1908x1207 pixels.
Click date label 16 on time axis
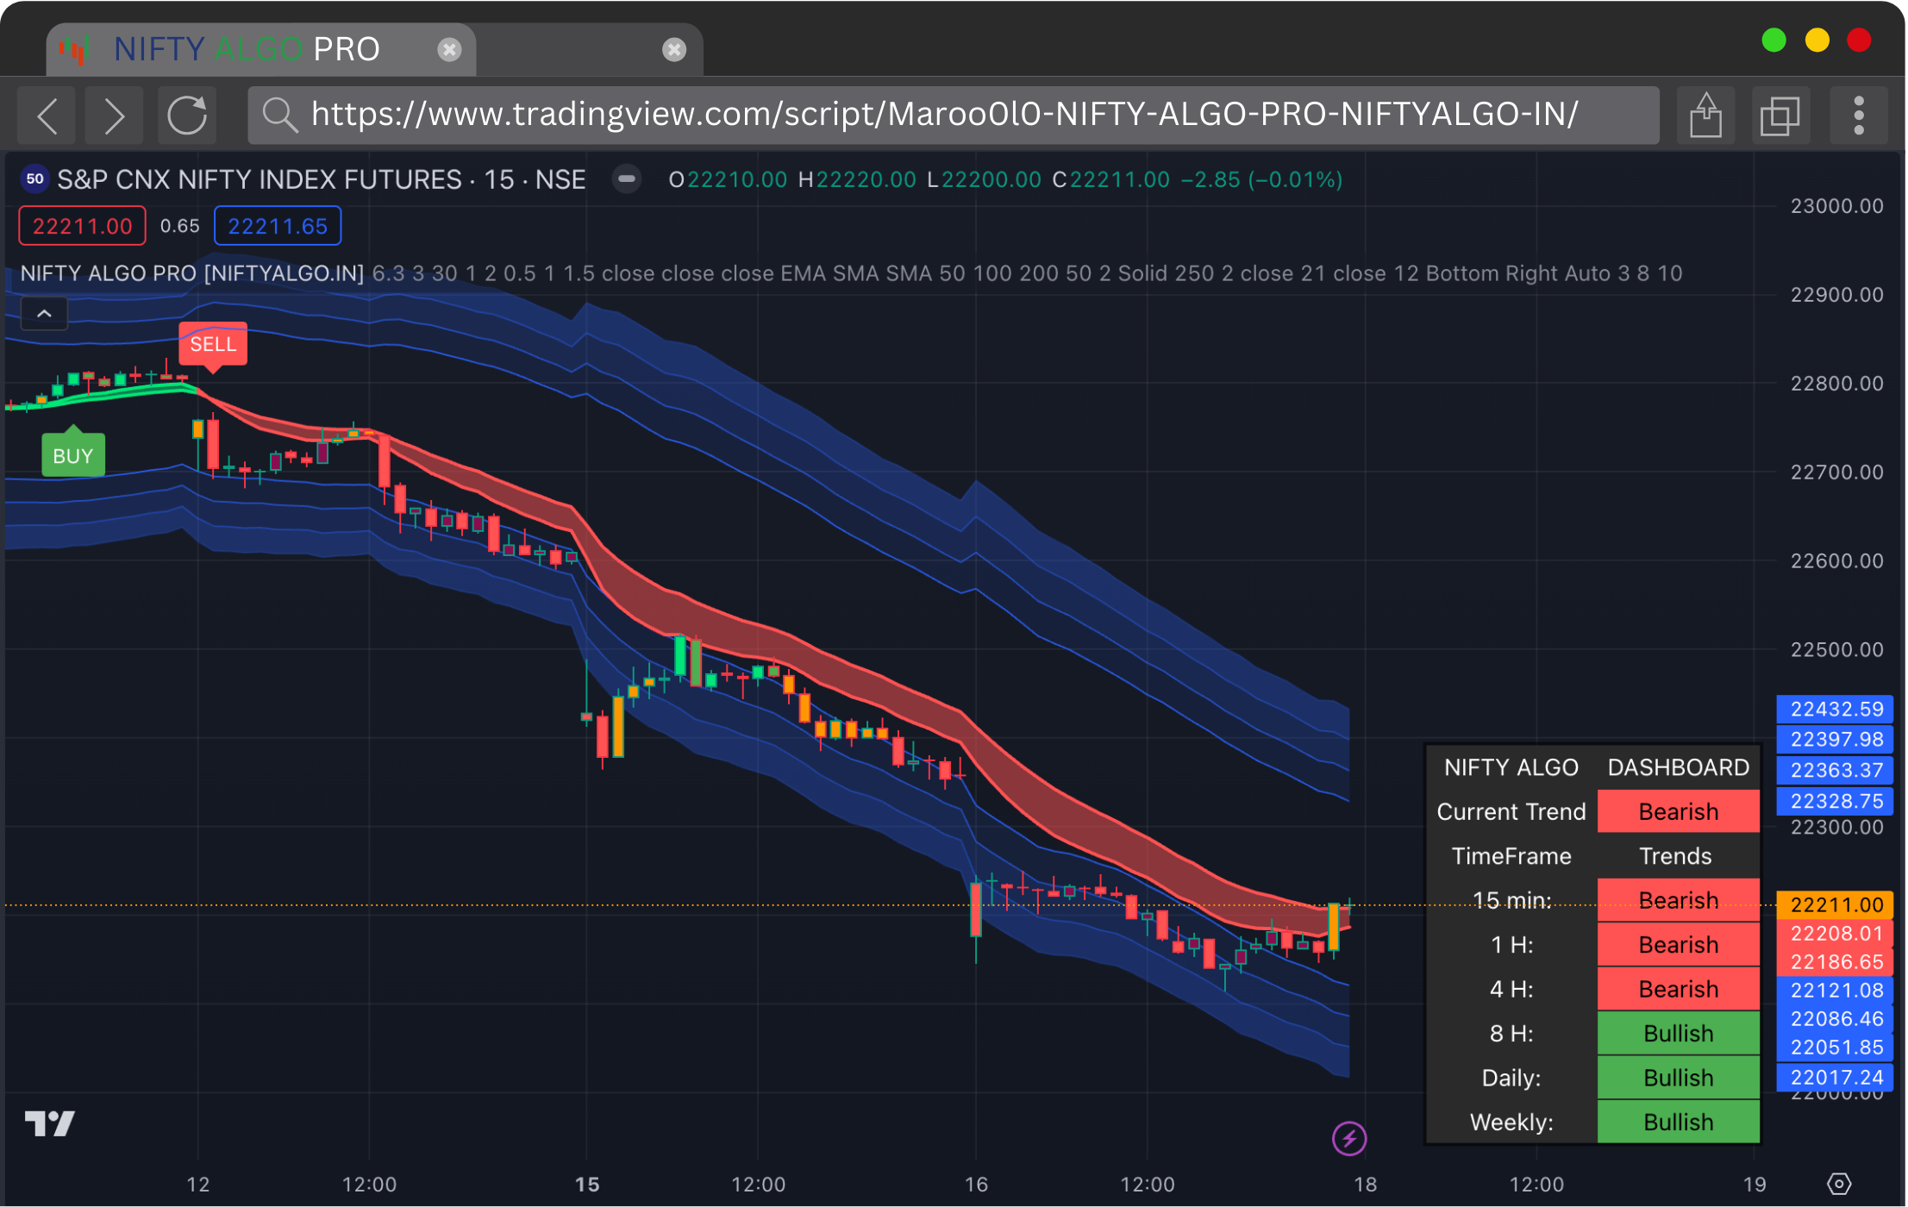(976, 1184)
